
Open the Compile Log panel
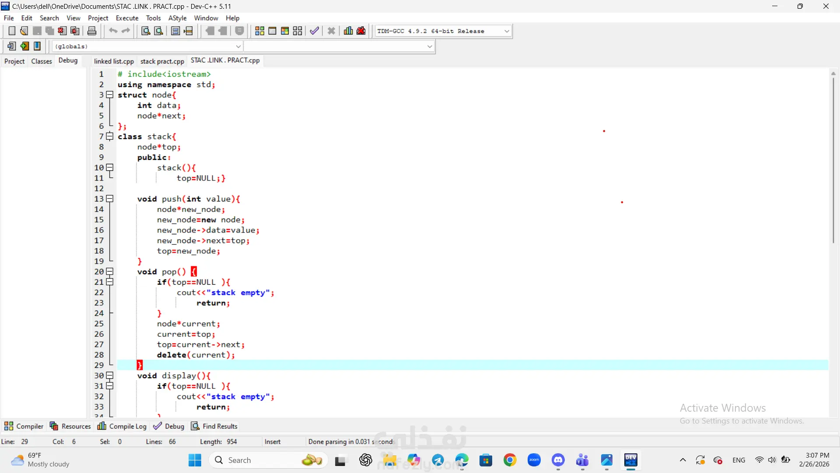click(x=122, y=426)
